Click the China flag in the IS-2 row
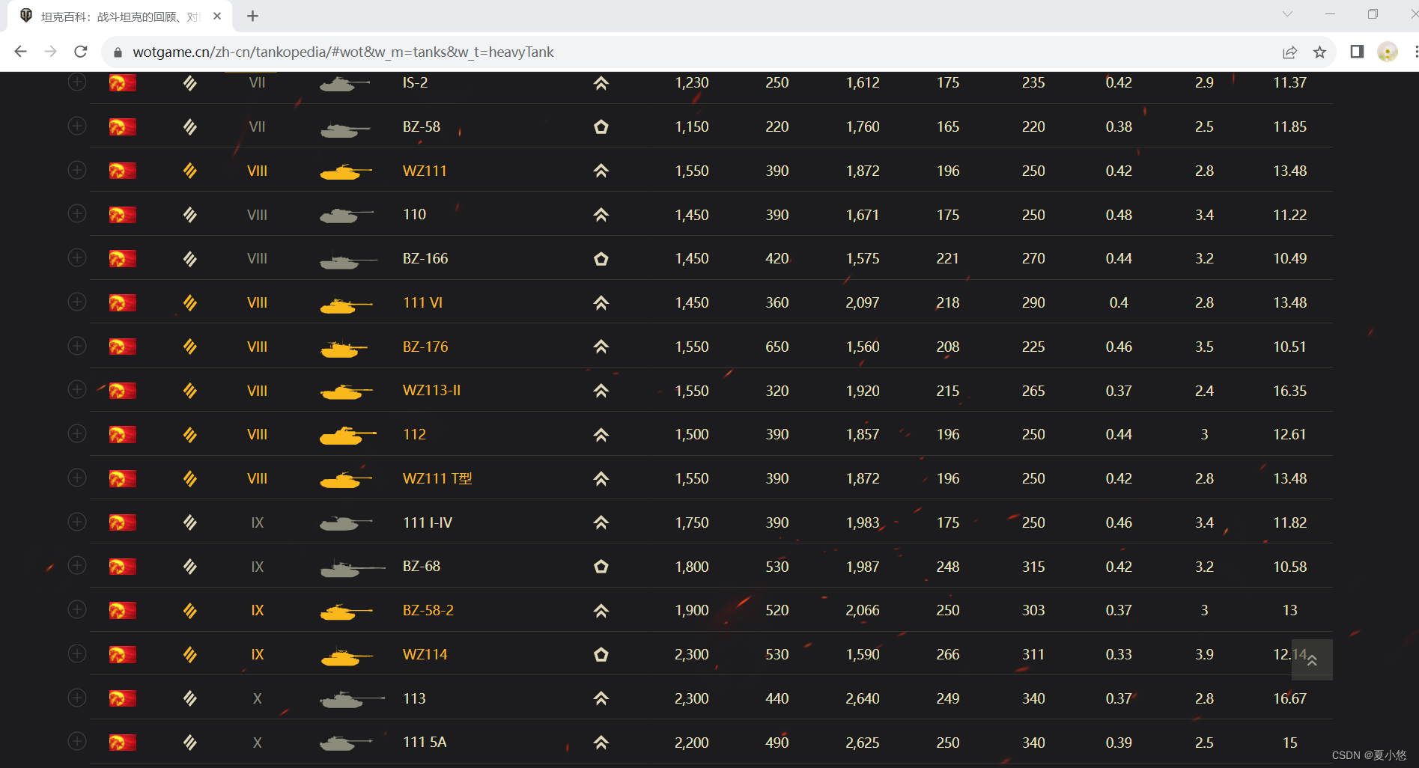The width and height of the screenshot is (1419, 768). pos(123,82)
